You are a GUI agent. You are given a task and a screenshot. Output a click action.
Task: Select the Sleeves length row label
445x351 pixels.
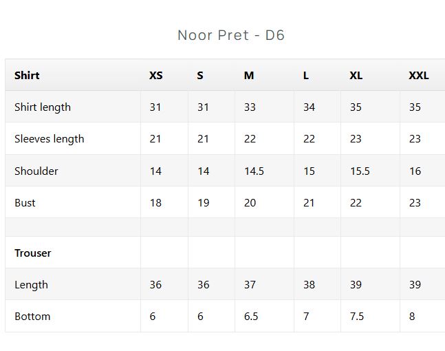click(50, 139)
